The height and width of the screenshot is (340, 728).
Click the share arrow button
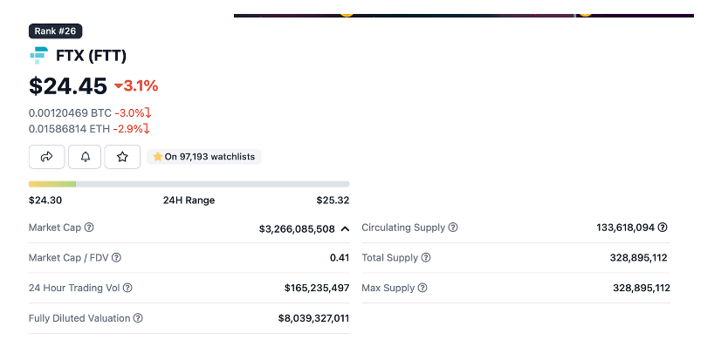pyautogui.click(x=46, y=157)
